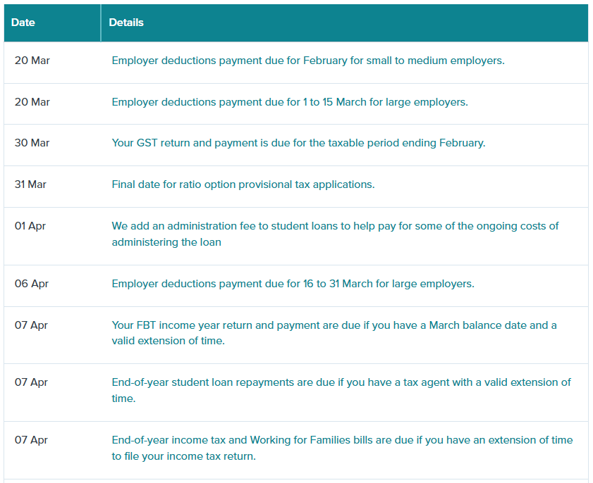This screenshot has height=483, width=593.
Task: Select the 20 Mar date in the February deductions row
Action: (x=32, y=61)
